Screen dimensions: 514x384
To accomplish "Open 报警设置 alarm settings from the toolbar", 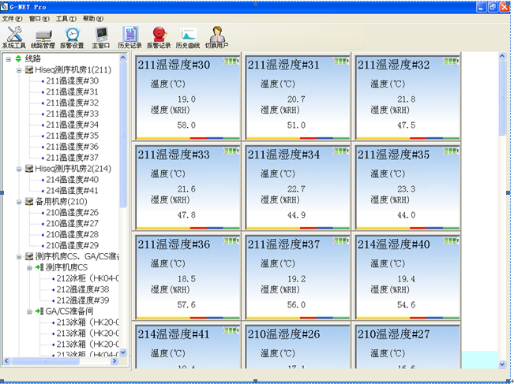I will point(73,36).
